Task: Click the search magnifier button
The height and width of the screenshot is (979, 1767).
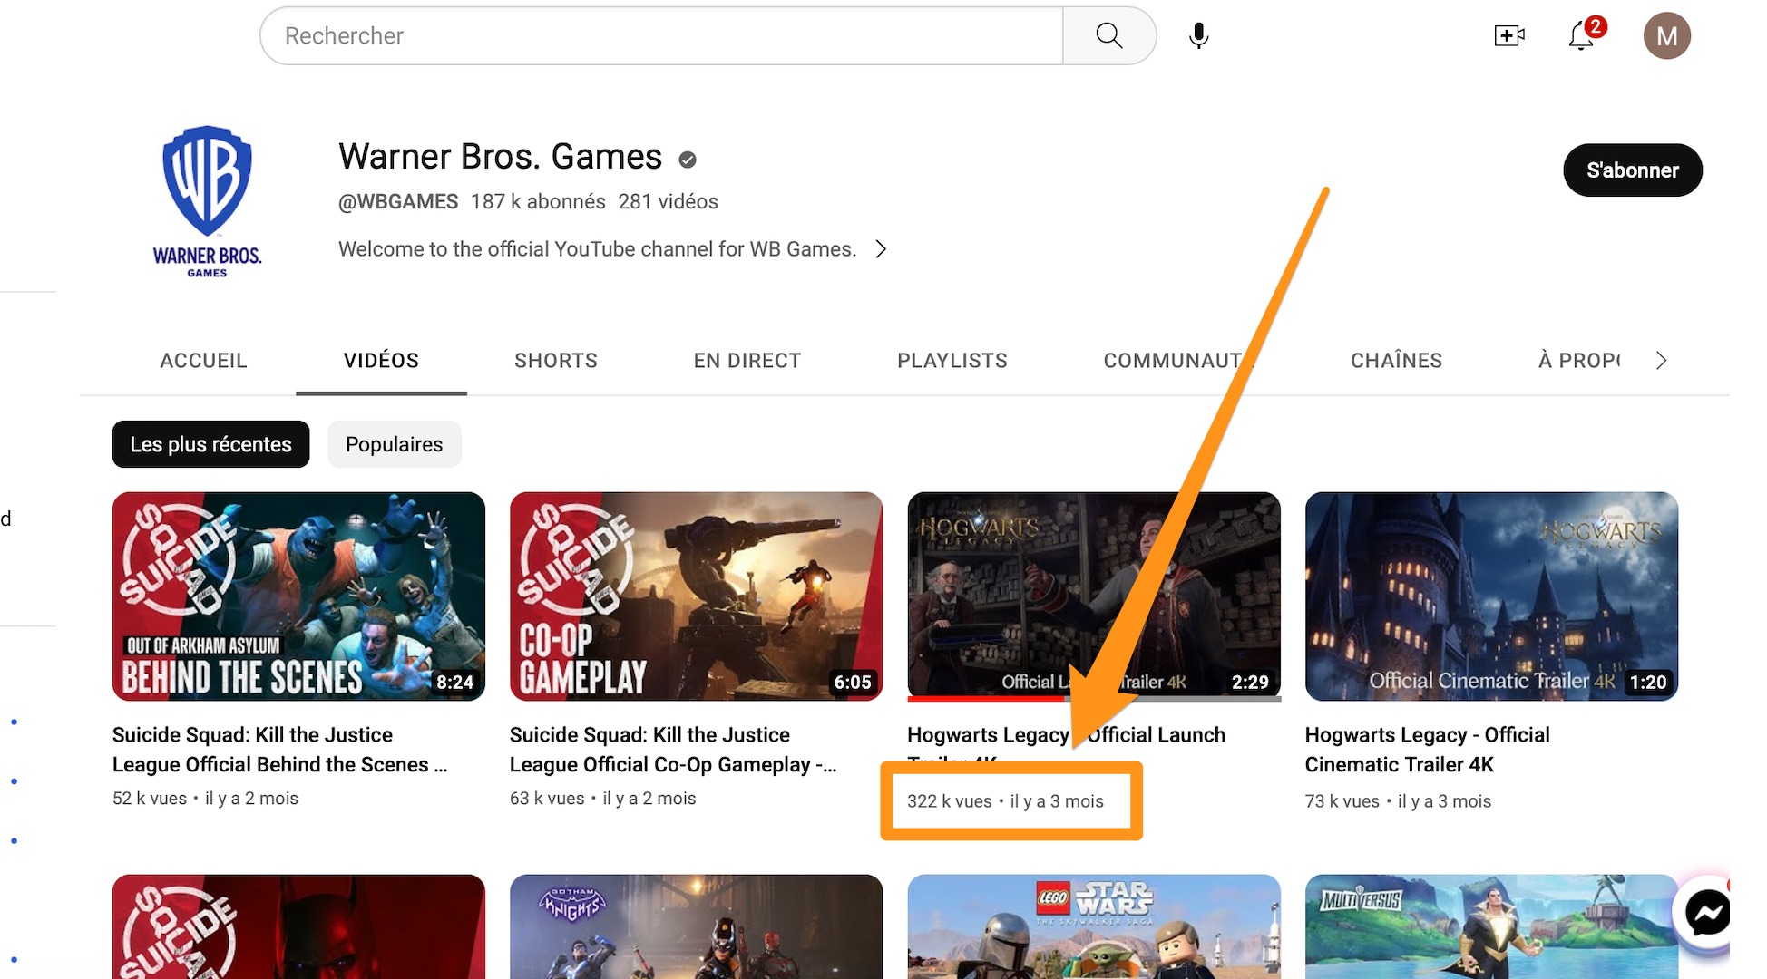Action: tap(1108, 35)
